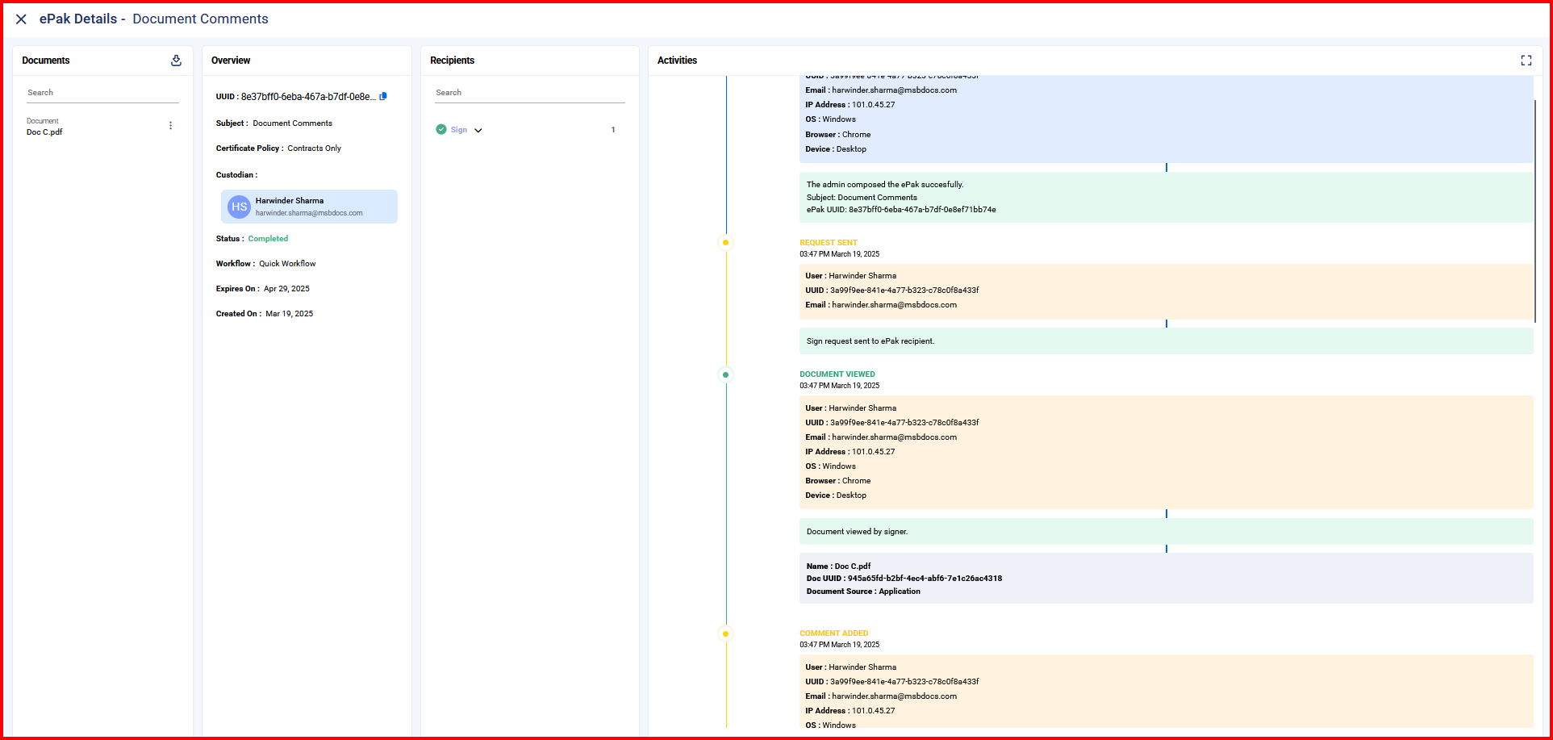Click the DOCUMENT VIEWED activity heading
This screenshot has width=1553, height=740.
point(837,374)
